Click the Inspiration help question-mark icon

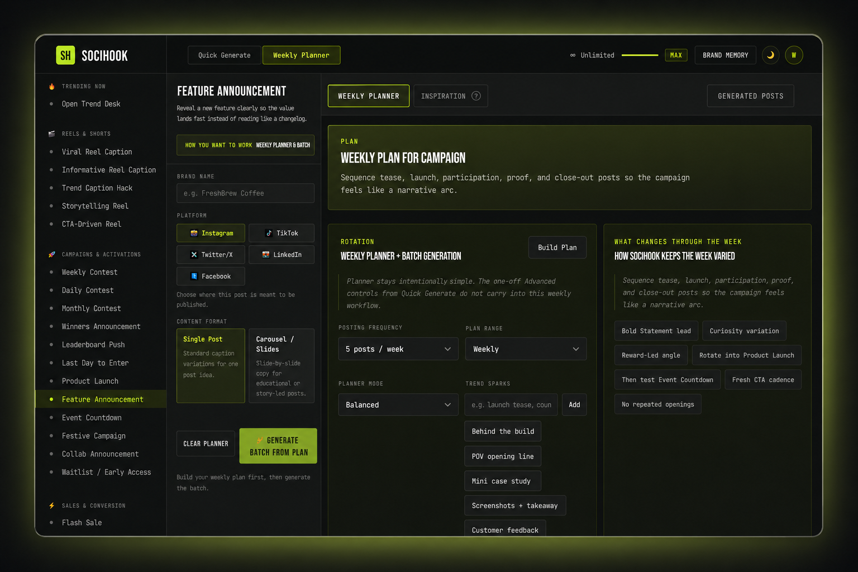point(476,96)
